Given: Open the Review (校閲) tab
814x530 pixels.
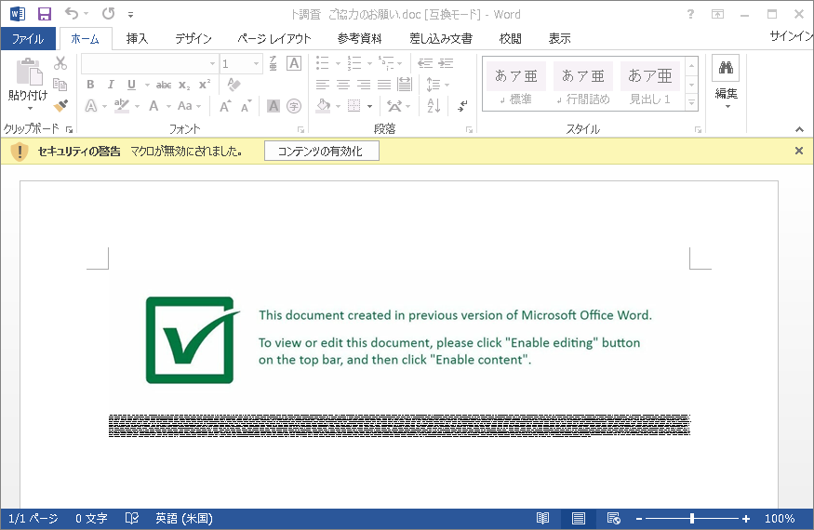Looking at the screenshot, I should [511, 38].
